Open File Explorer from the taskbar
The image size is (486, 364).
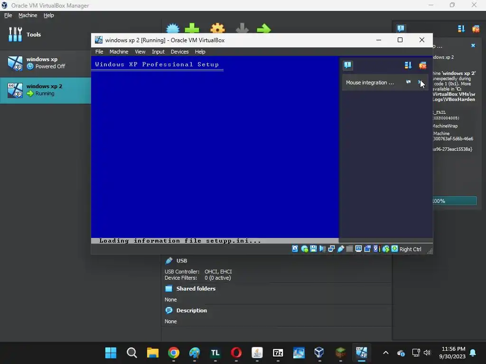click(152, 353)
